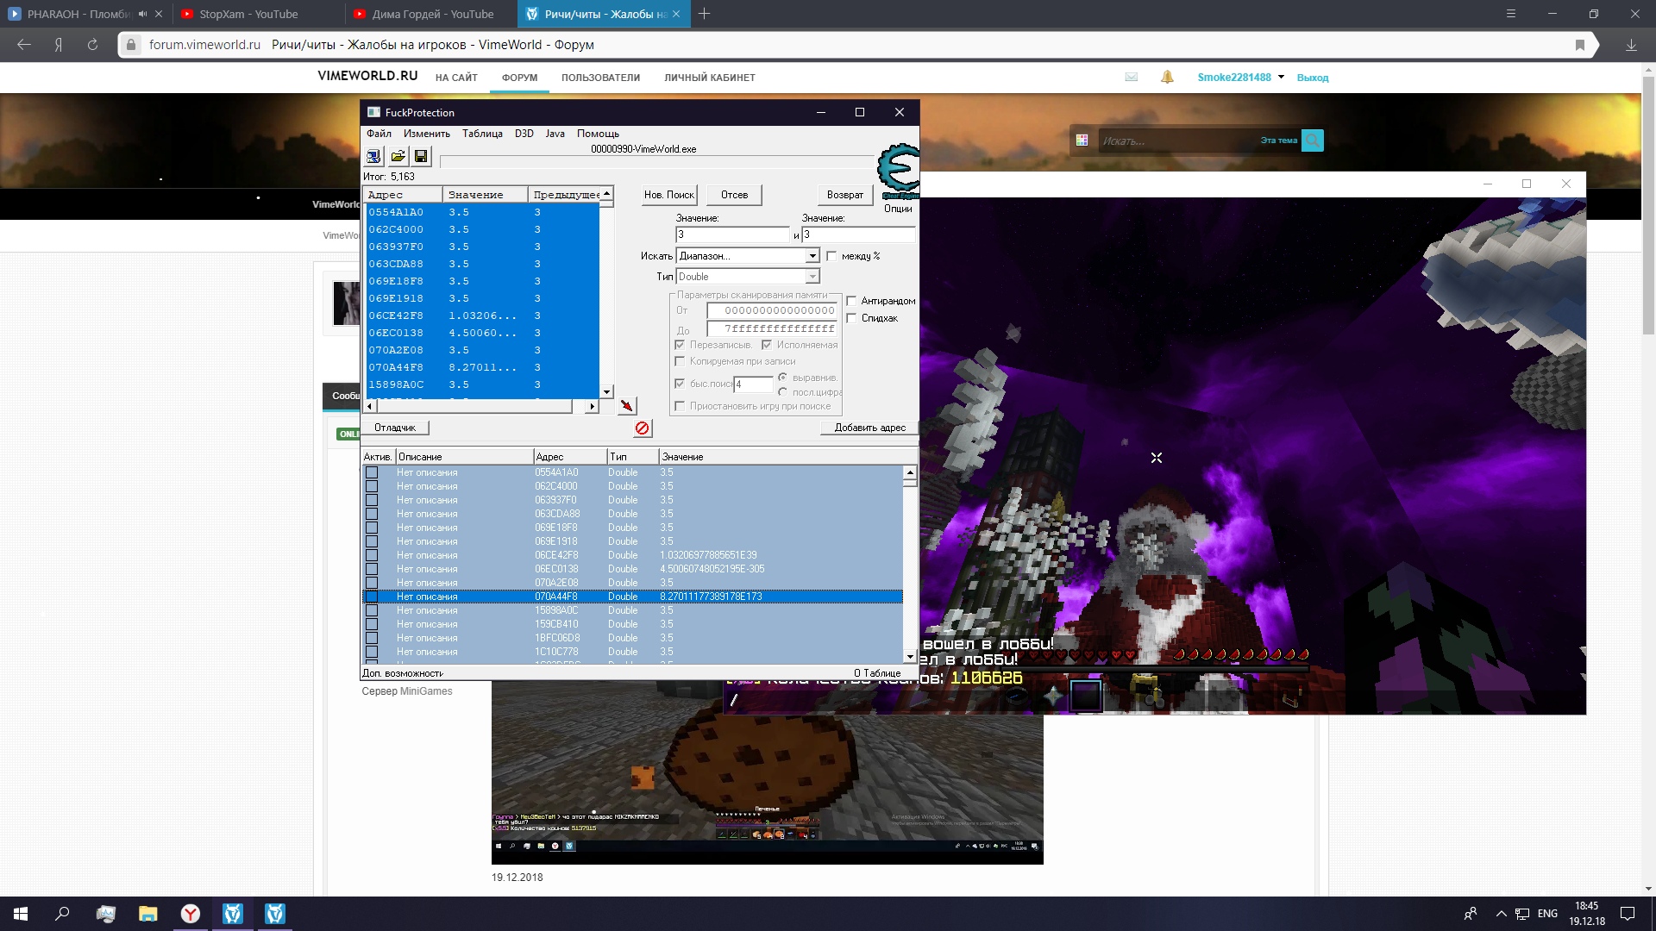Open forum notifications bell icon

coord(1167,77)
